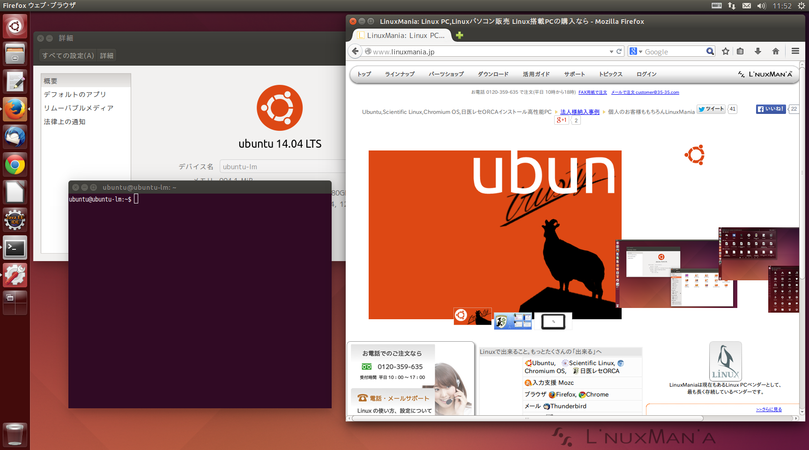Screen dimensions: 809x450
Task: Click the clock showing 11:52
Action: tap(782, 6)
